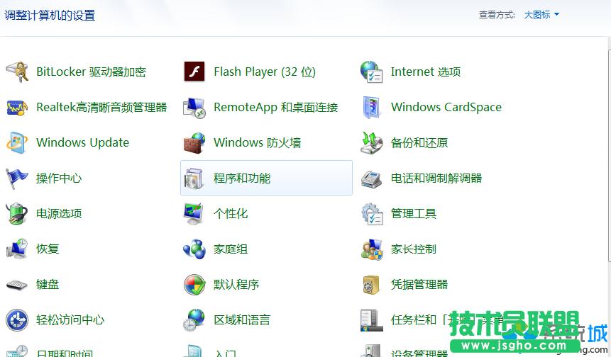Open the BitLocker 驱动器加密 icon
The image size is (611, 357).
click(x=17, y=72)
